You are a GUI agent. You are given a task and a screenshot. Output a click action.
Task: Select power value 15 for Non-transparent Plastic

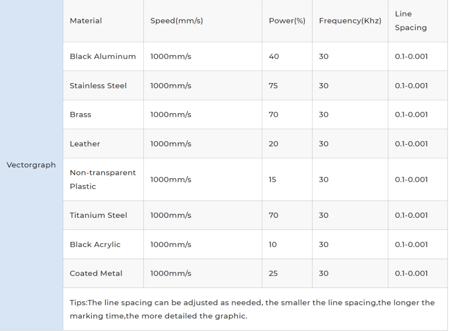pos(273,180)
